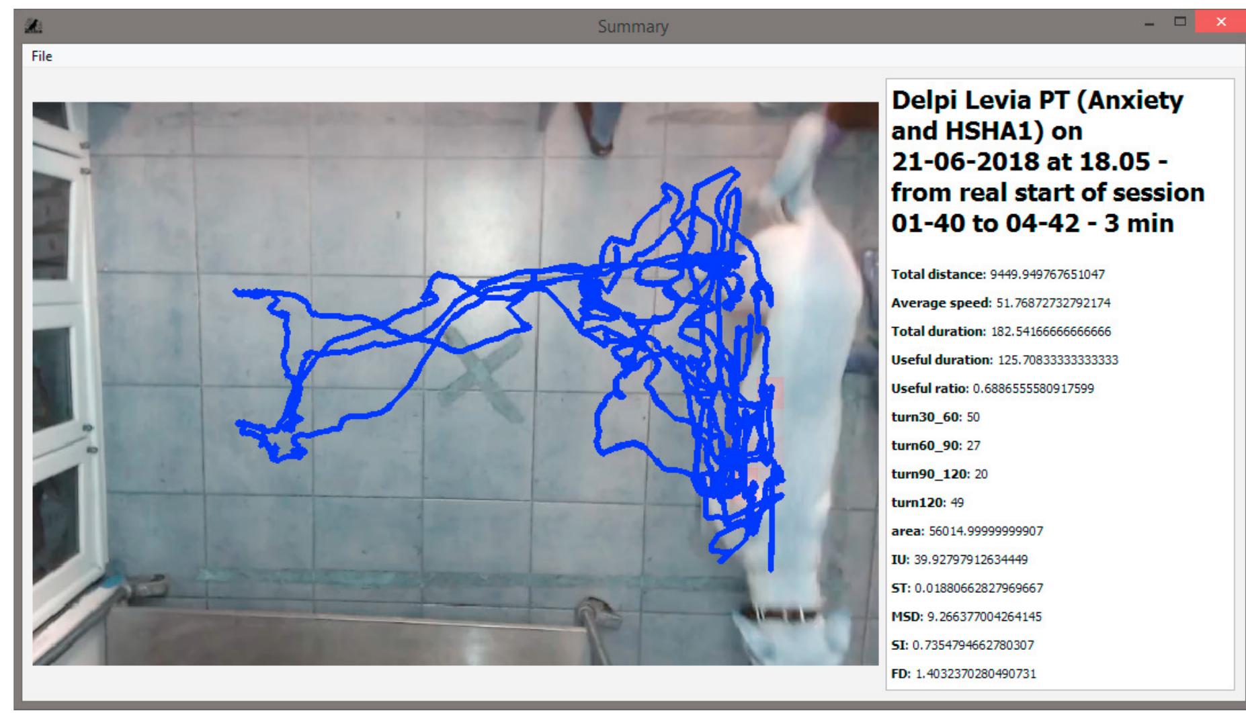1246x713 pixels.
Task: Close the Summary window
Action: [1221, 22]
